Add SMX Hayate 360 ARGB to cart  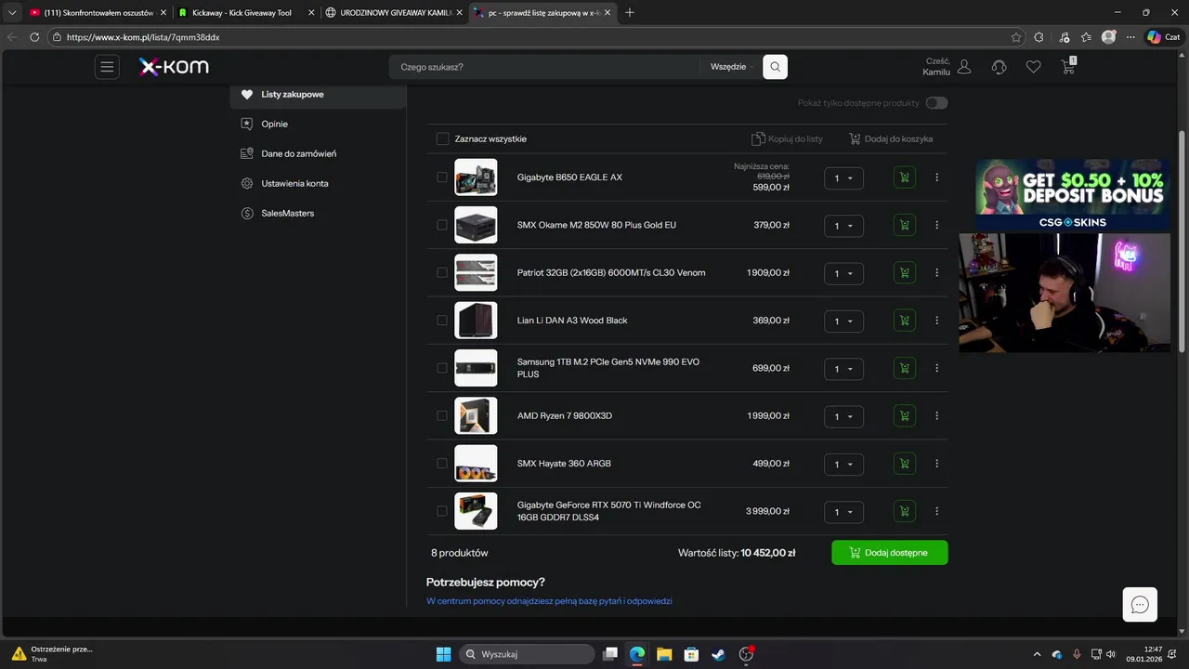click(904, 464)
